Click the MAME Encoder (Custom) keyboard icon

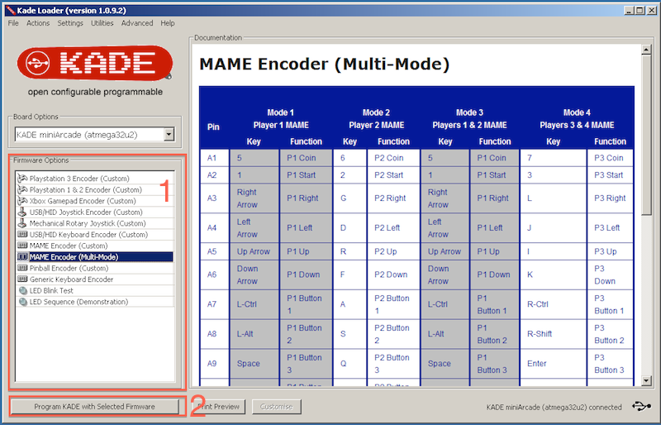(x=22, y=246)
